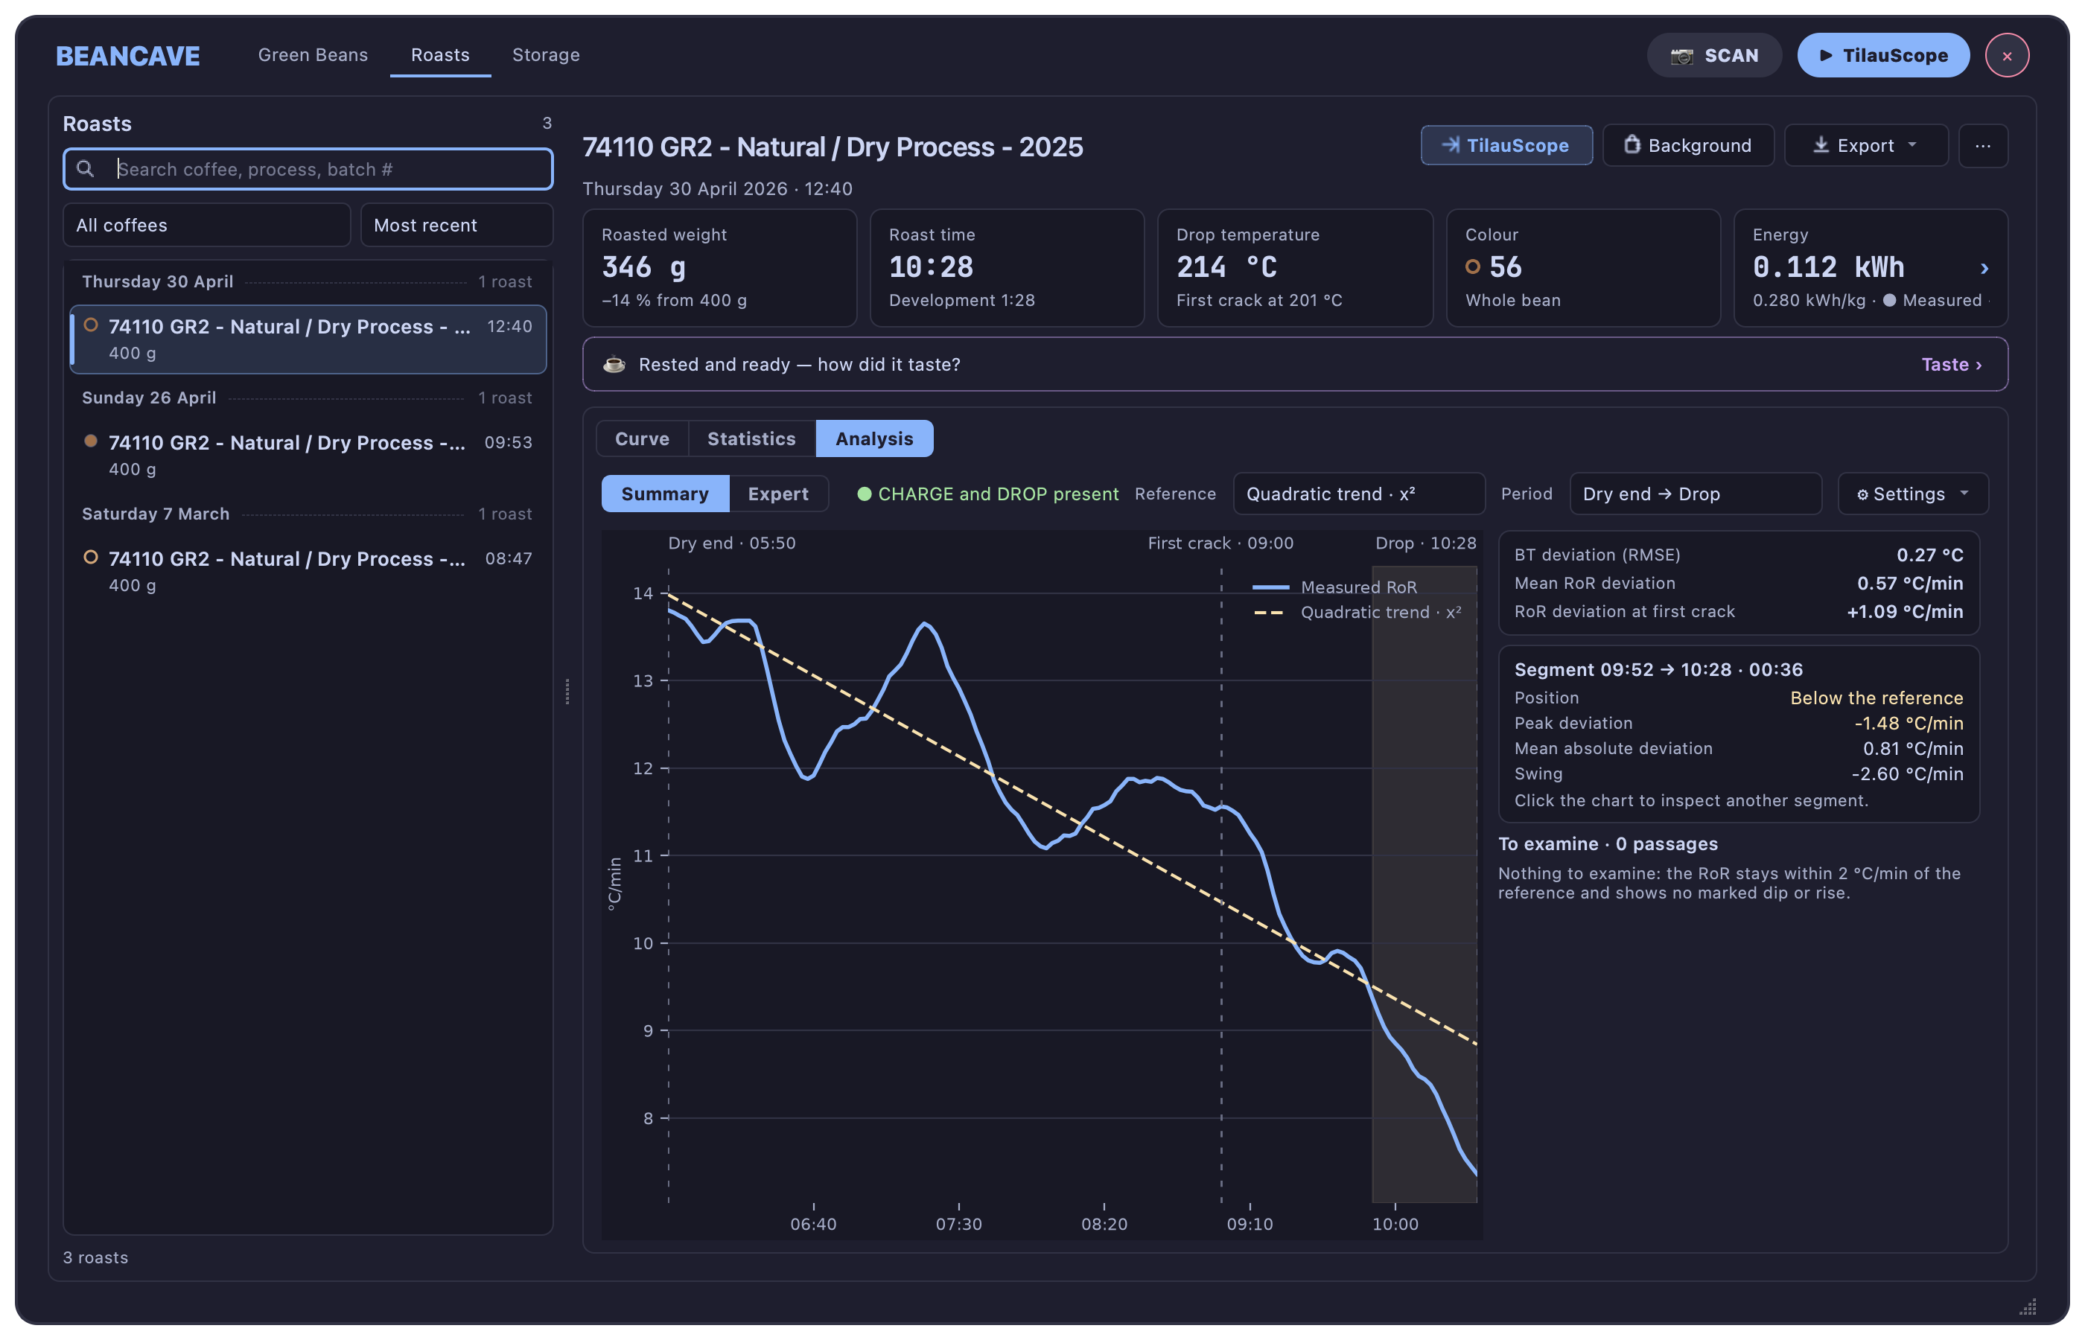Open the Dry end → Drop period dropdown
Screen dimensions: 2085x1340
point(1695,494)
